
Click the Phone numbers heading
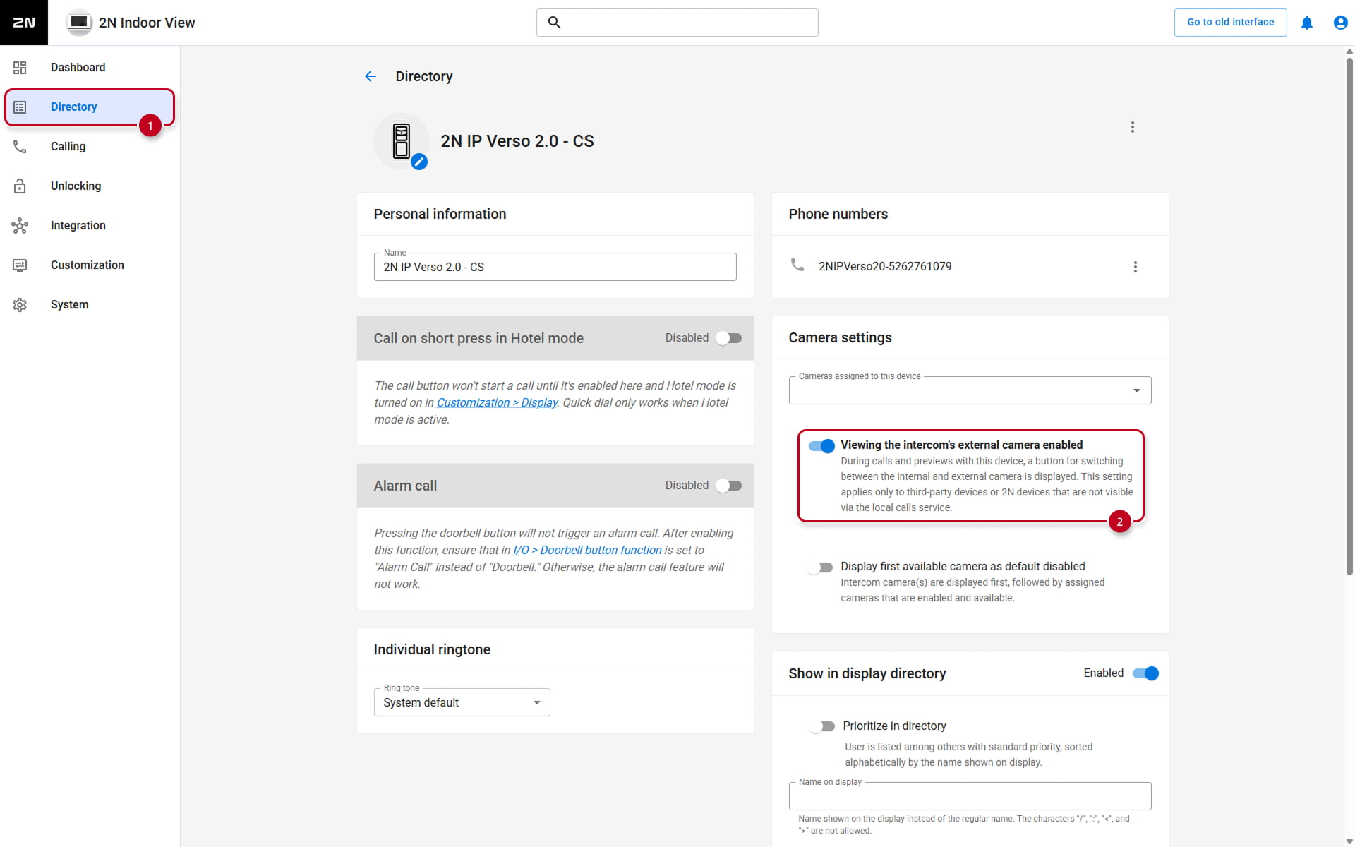[x=838, y=214]
